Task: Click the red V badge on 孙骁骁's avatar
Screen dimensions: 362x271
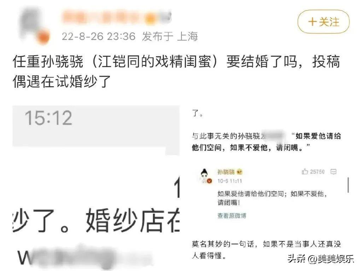Action: click(209, 181)
